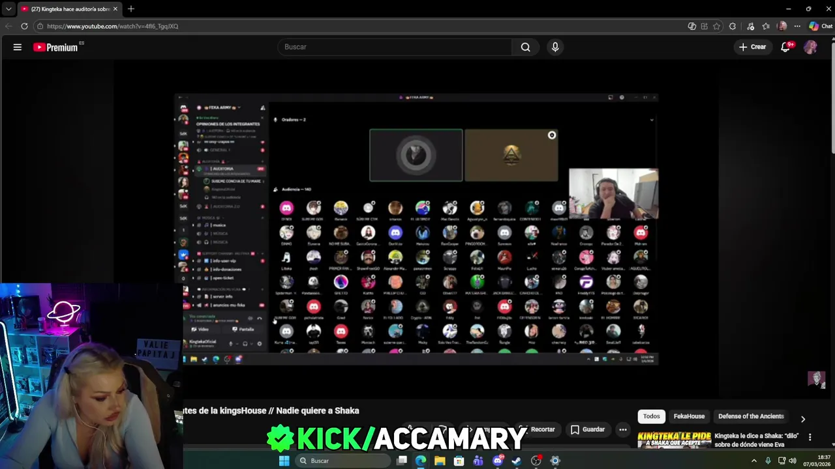The image size is (835, 469).
Task: Open Microsoft Edge from the taskbar
Action: (421, 461)
